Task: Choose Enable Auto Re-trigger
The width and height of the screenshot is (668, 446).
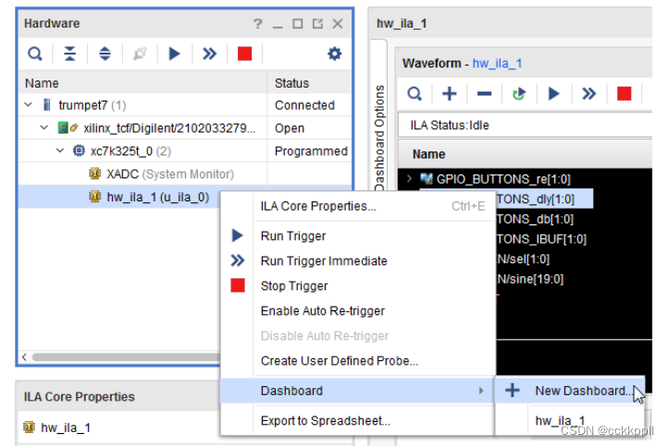Action: pos(358,311)
